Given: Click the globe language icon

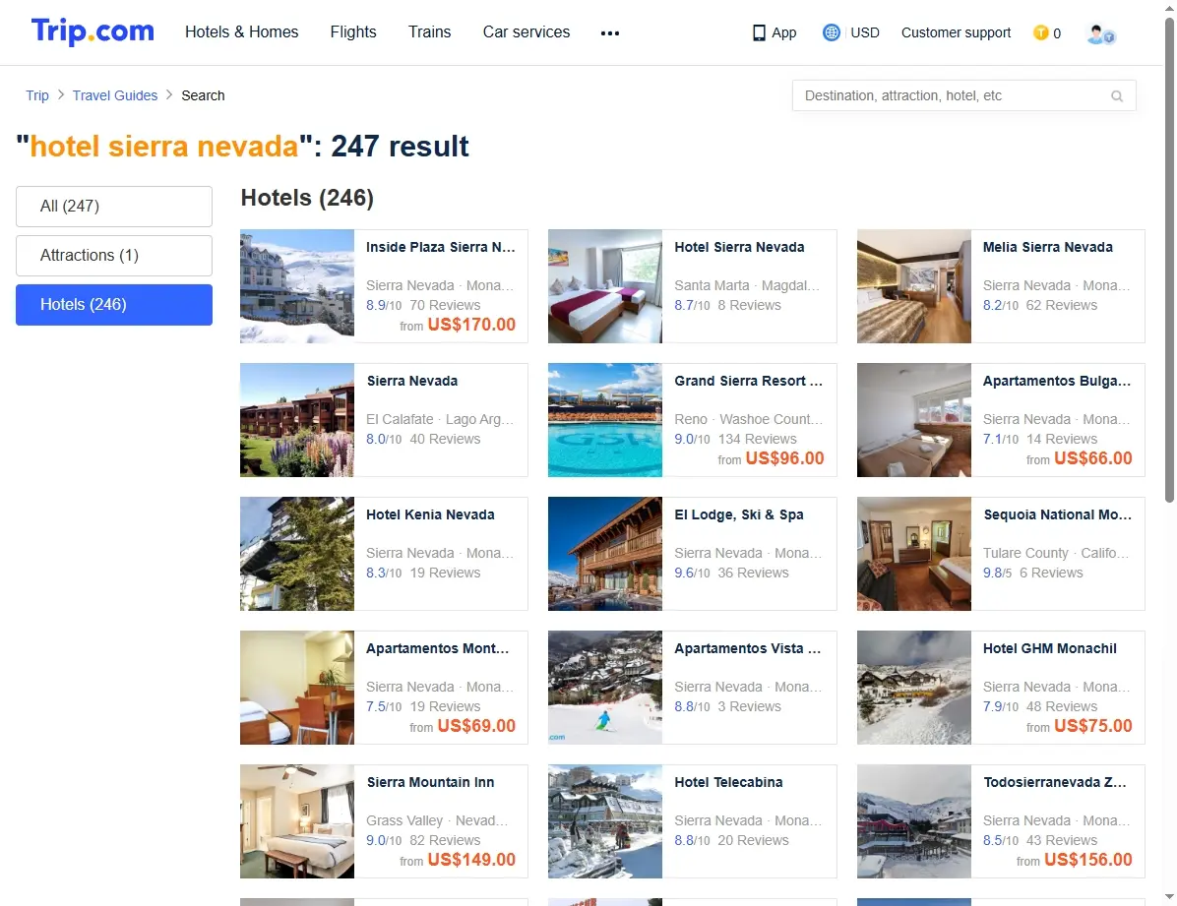Looking at the screenshot, I should (831, 32).
